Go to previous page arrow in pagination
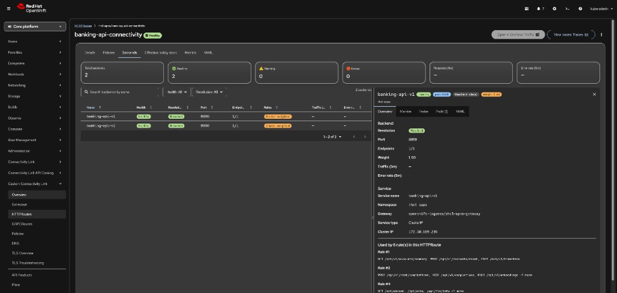The width and height of the screenshot is (617, 293). [354, 137]
